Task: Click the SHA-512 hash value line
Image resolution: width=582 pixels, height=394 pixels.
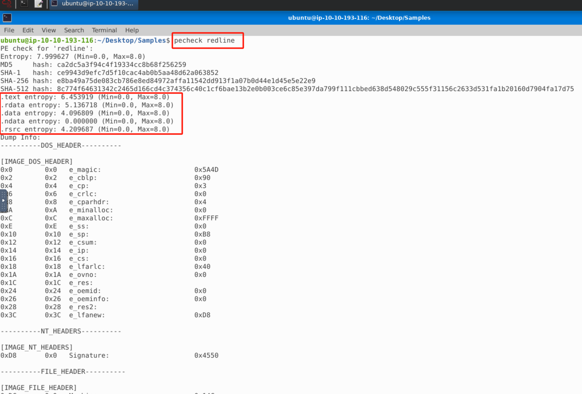Action: pos(287,89)
